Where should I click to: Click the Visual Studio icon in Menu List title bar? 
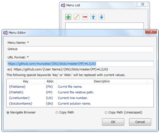click(63, 5)
